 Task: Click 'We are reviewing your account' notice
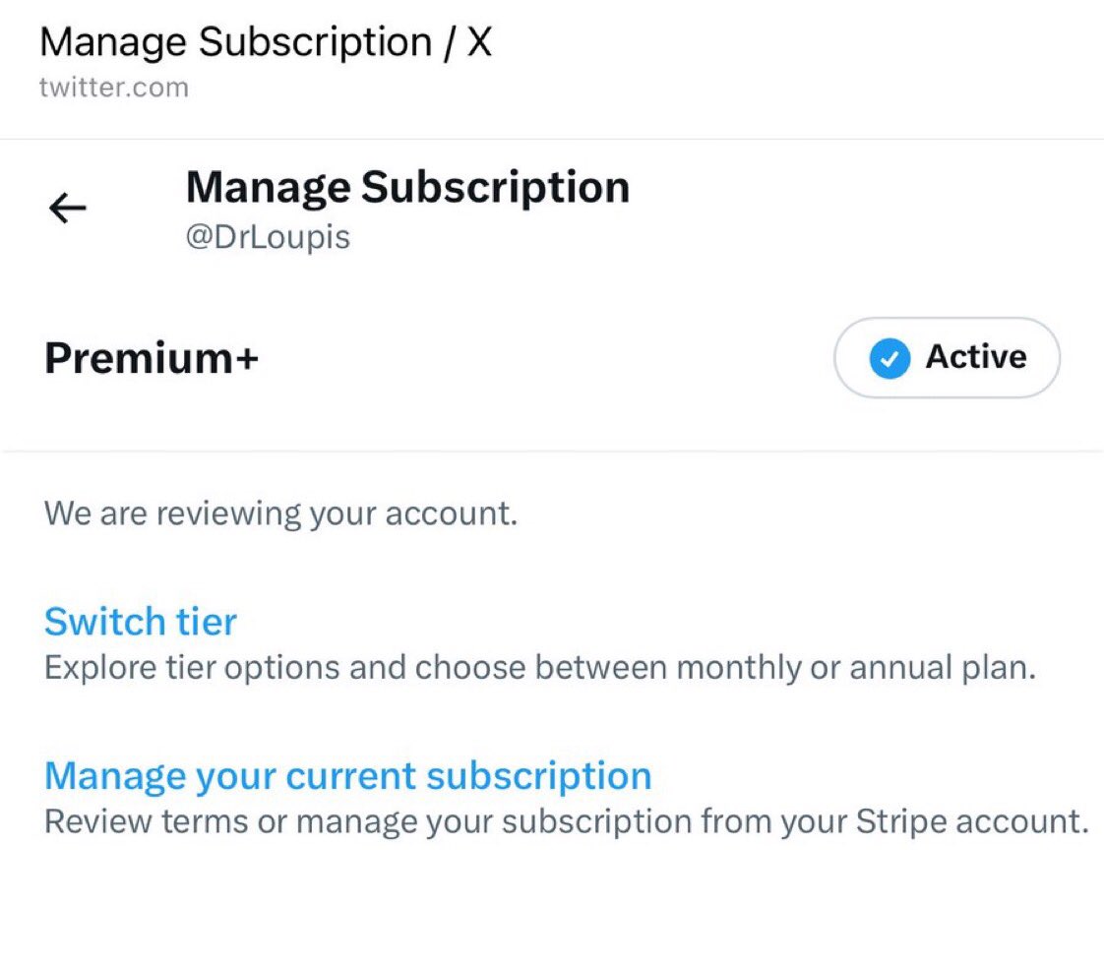(280, 514)
